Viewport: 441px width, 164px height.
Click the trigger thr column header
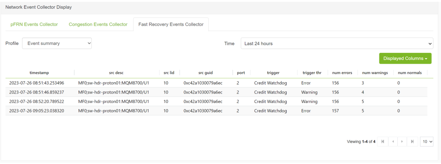pyautogui.click(x=312, y=73)
